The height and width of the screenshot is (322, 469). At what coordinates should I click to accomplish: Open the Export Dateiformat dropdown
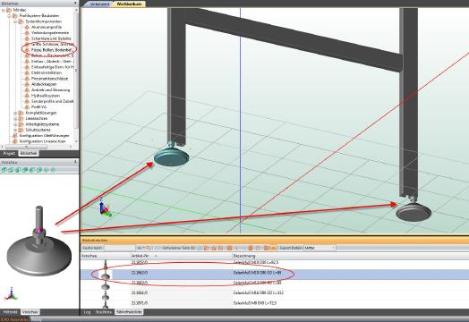coord(320,248)
